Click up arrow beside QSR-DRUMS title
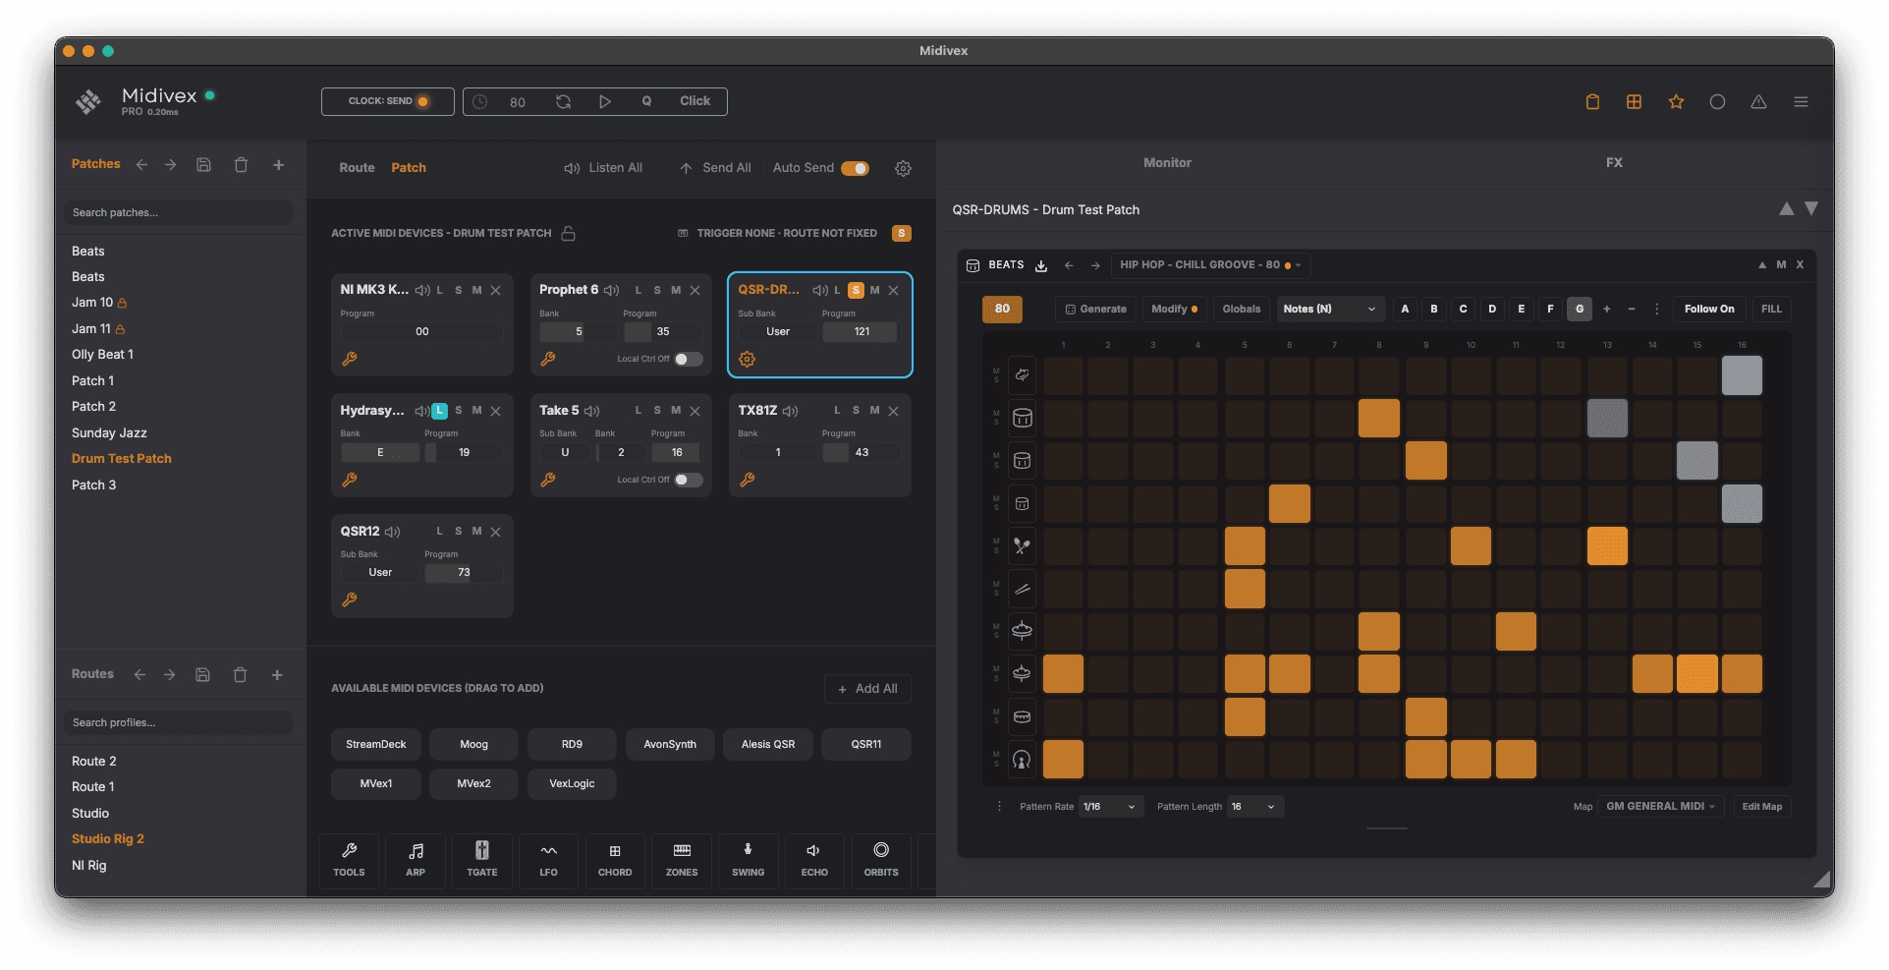The width and height of the screenshot is (1889, 970). (x=1787, y=208)
